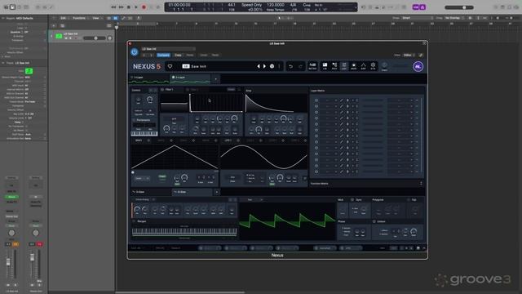Toggle the Portamento checkbox

tap(134, 120)
